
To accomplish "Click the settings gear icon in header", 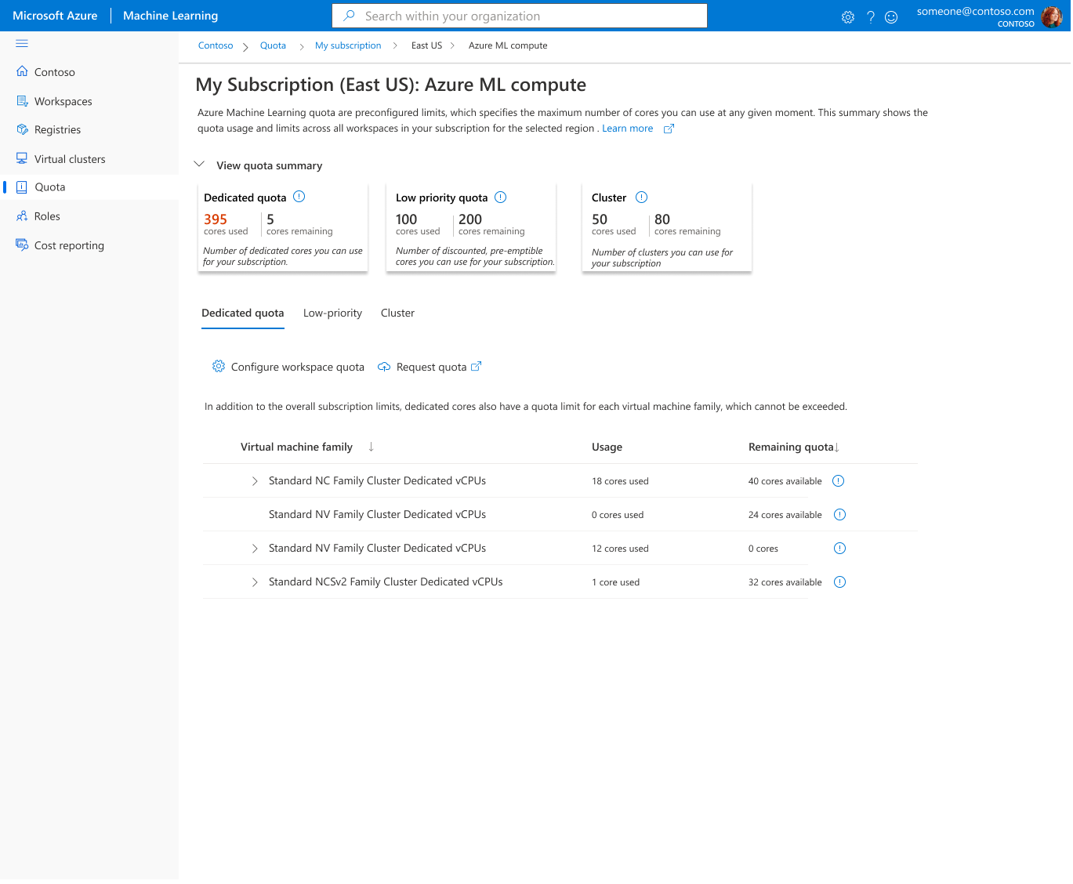I will click(848, 17).
